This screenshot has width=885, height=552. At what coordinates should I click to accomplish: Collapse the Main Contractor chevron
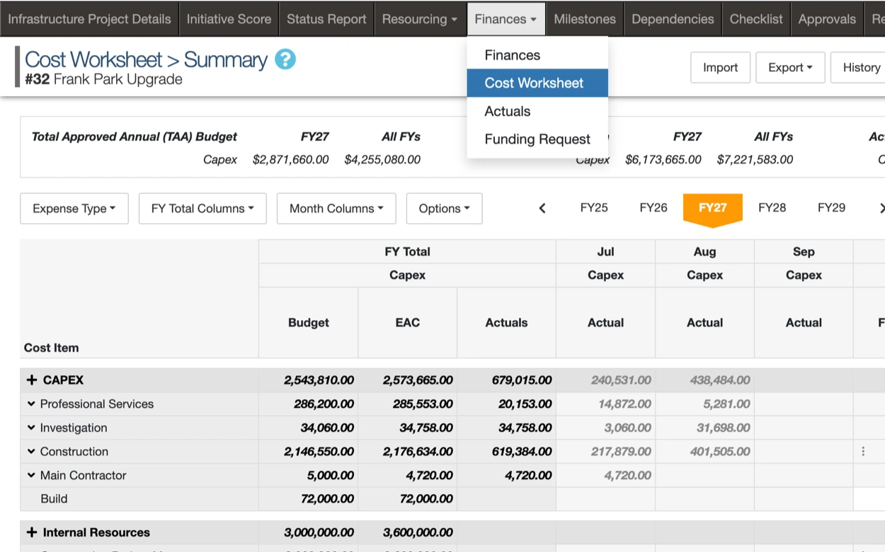[x=31, y=475]
